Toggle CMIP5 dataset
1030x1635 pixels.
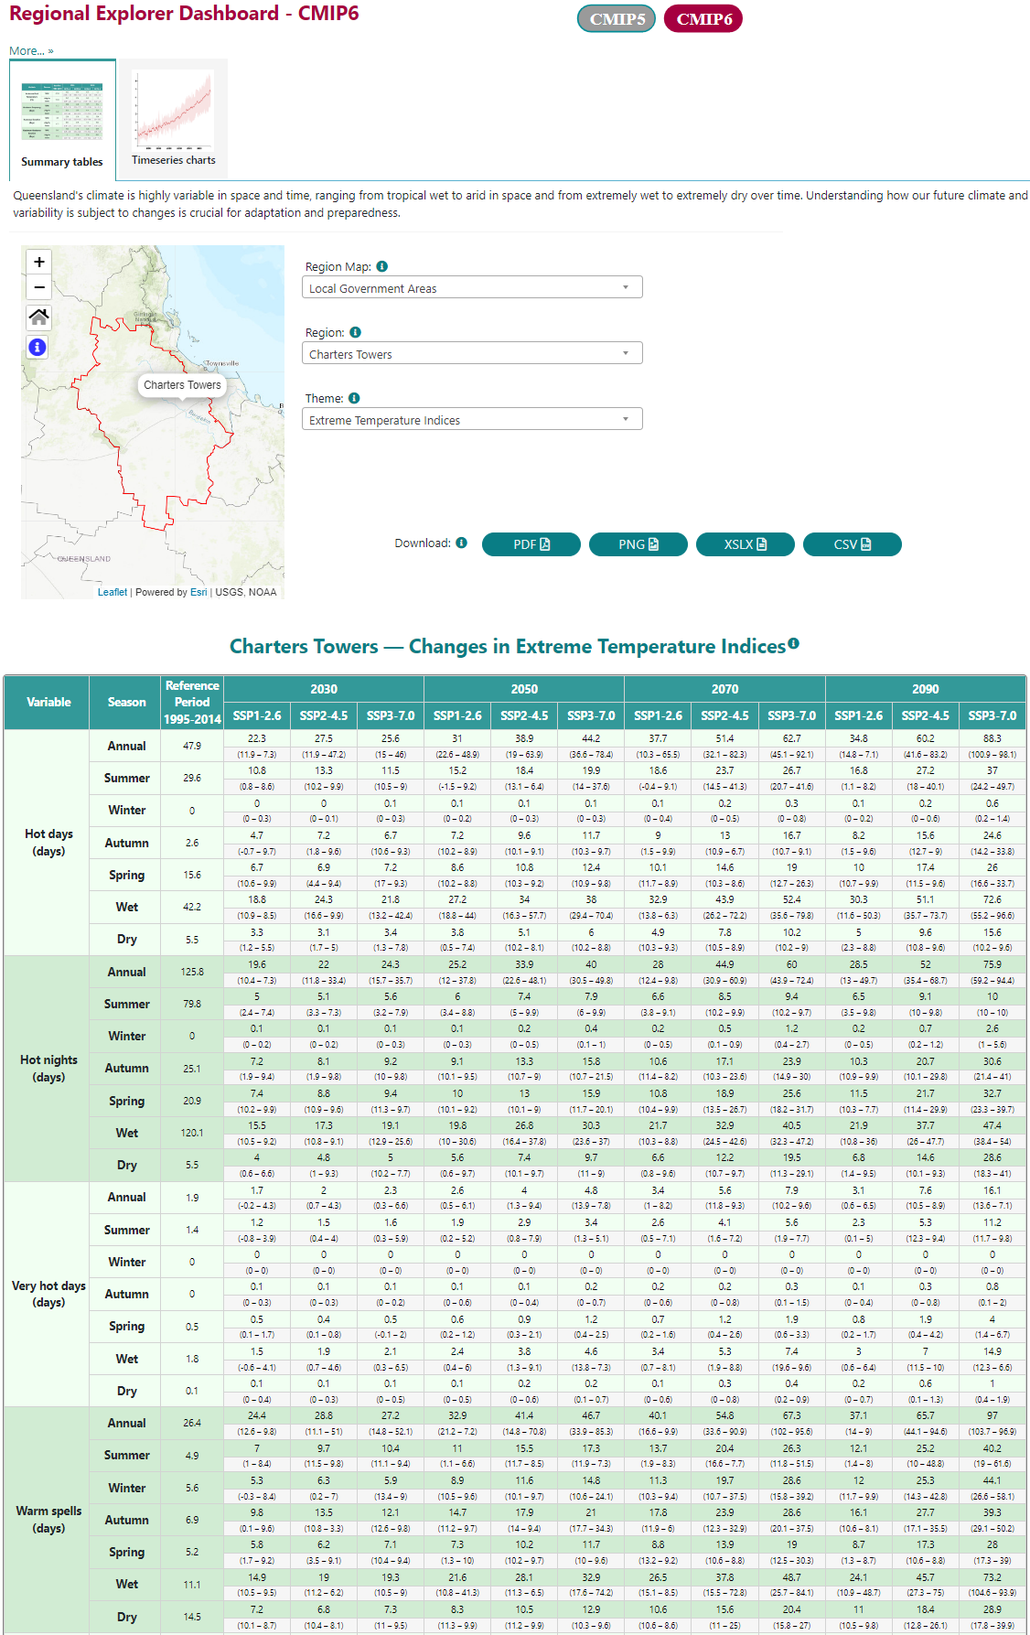tap(617, 18)
